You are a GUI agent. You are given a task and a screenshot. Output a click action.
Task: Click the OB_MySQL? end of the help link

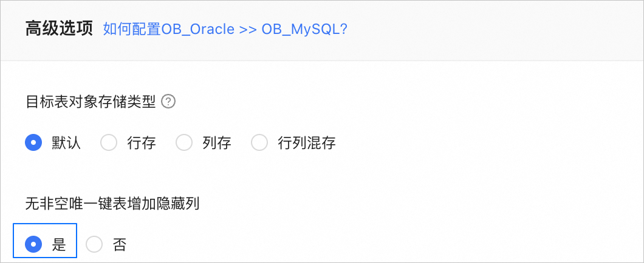pos(304,29)
